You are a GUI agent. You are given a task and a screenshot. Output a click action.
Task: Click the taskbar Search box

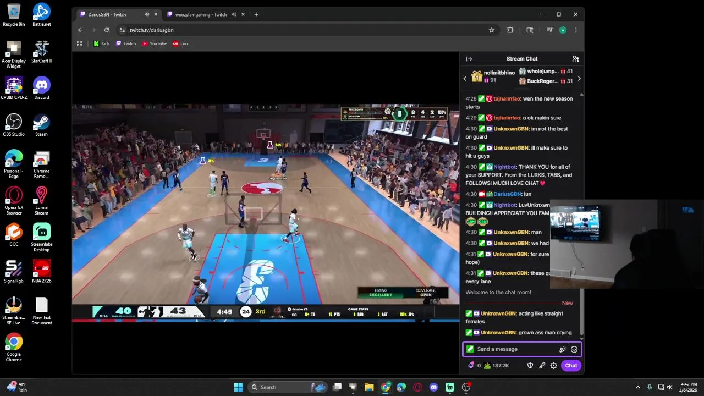coord(288,387)
